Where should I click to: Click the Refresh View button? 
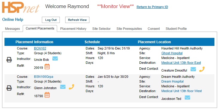pos(77,20)
